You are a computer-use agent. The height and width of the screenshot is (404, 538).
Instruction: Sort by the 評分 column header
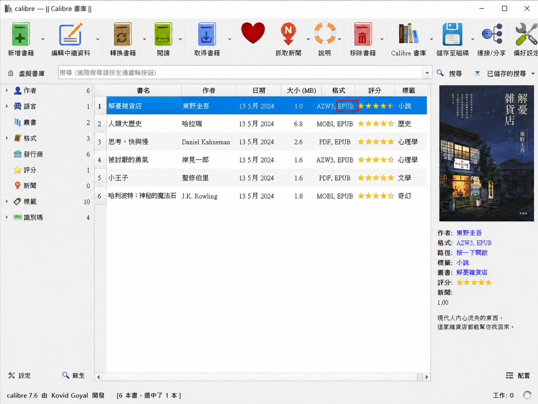coord(375,90)
